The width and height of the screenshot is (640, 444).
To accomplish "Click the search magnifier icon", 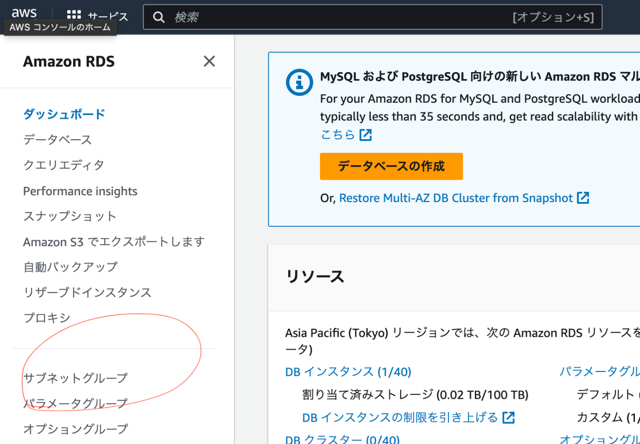I will [159, 17].
